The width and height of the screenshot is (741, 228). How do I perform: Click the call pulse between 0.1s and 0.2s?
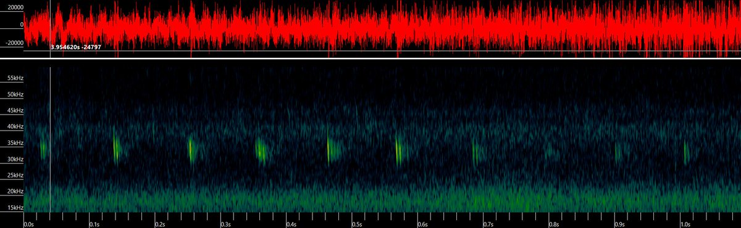coord(116,147)
